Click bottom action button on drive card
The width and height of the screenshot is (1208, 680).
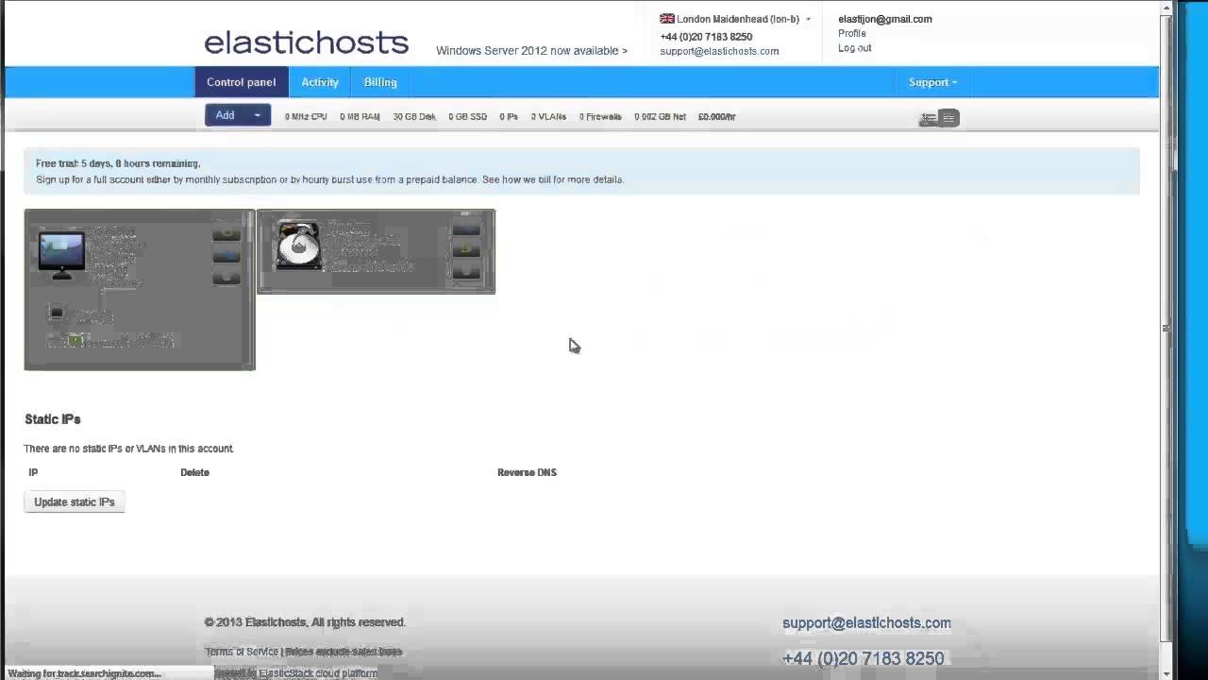point(466,271)
